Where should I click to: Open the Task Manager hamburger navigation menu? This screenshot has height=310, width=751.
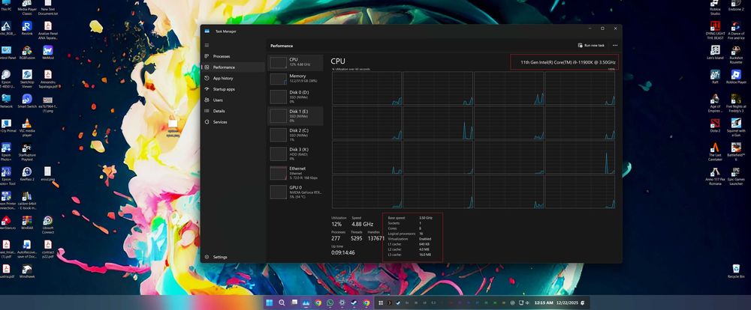click(x=207, y=46)
